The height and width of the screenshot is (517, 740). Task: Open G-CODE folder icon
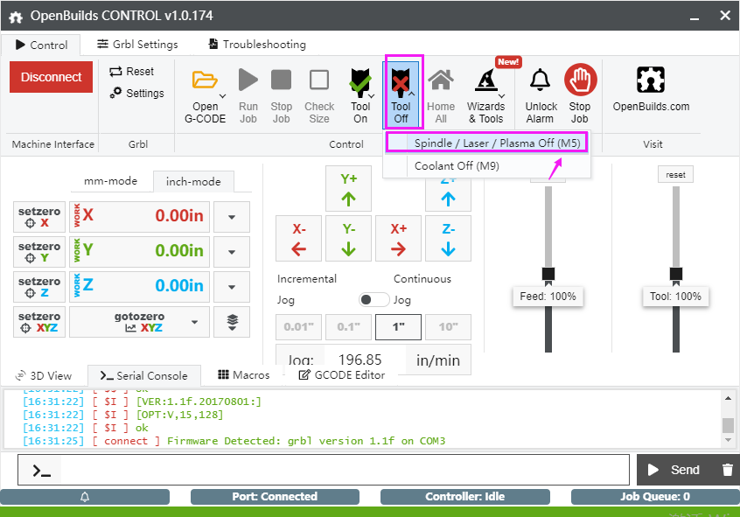(205, 80)
